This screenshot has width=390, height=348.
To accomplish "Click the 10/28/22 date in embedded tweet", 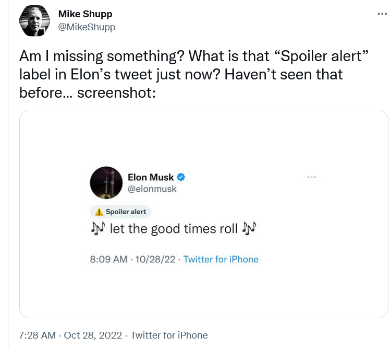I will pyautogui.click(x=155, y=260).
